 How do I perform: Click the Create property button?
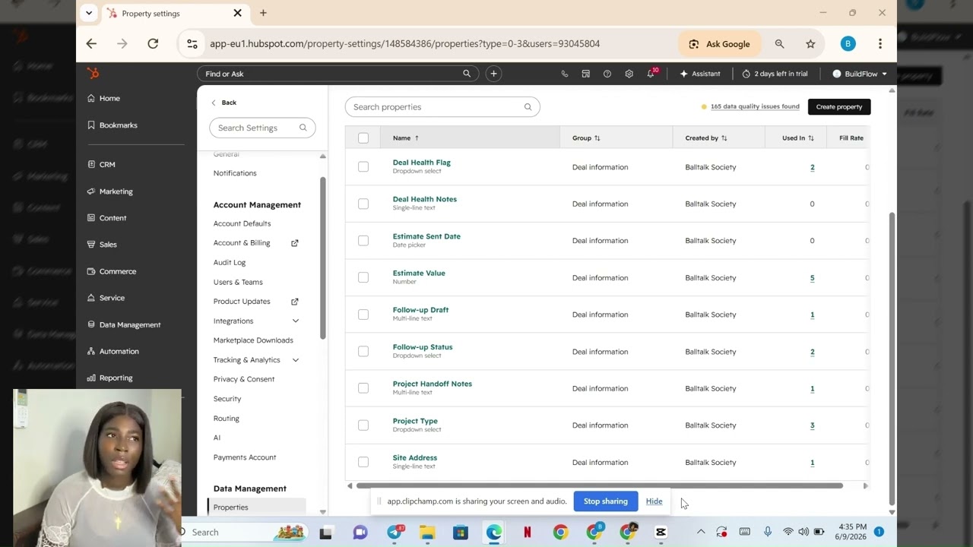click(x=839, y=107)
